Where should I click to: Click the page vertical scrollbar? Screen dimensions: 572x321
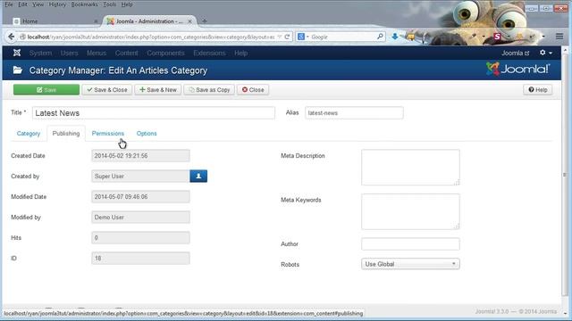click(565, 175)
